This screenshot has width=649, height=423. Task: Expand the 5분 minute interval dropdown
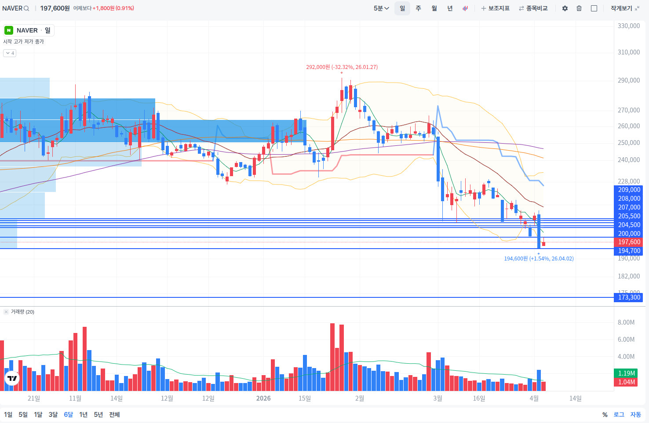[381, 8]
